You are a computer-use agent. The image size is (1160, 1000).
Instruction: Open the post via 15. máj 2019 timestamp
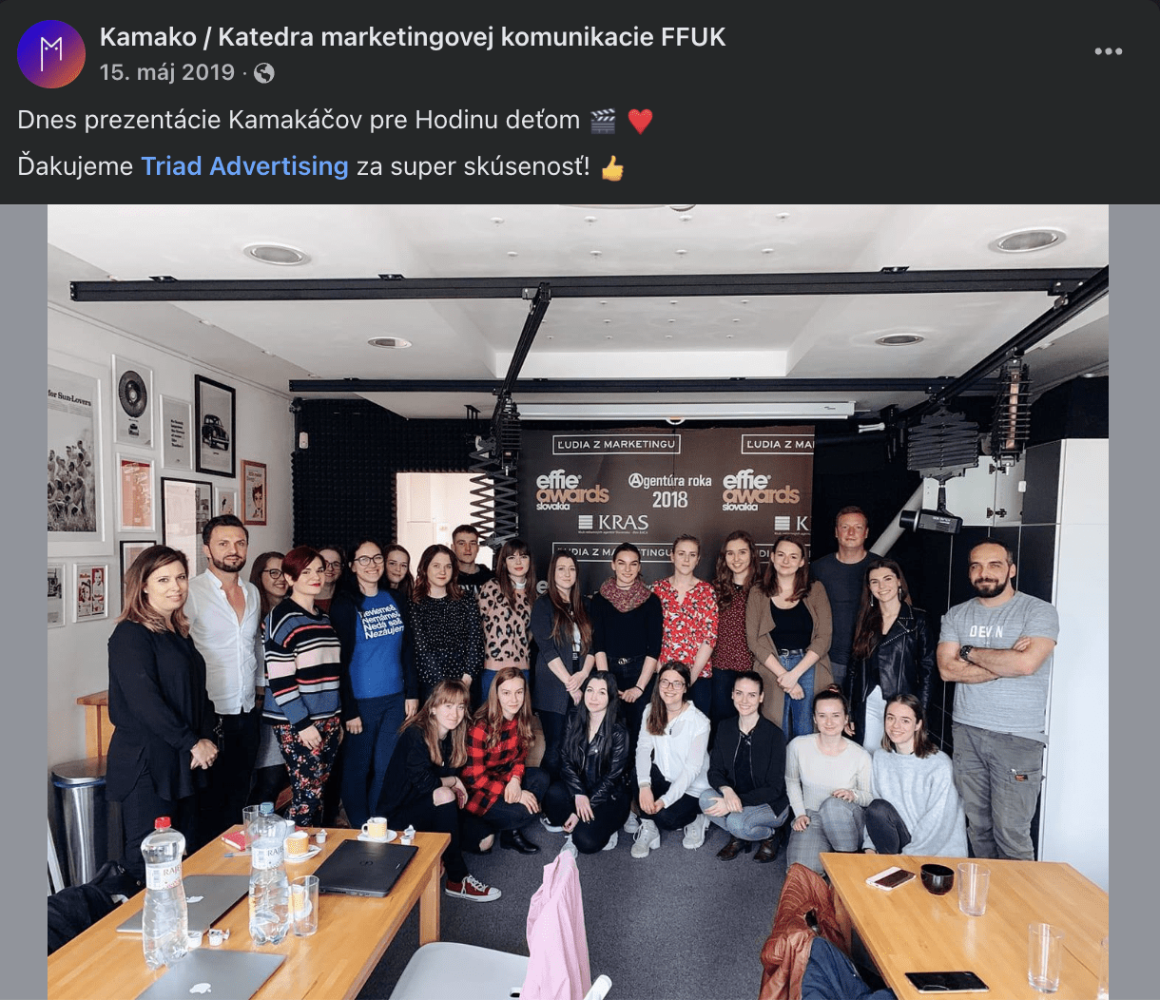click(166, 72)
